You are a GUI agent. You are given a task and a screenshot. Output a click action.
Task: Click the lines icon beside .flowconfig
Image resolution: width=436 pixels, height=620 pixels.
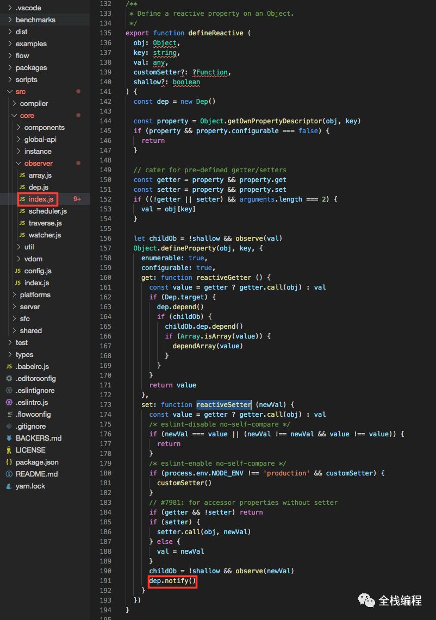coord(9,415)
